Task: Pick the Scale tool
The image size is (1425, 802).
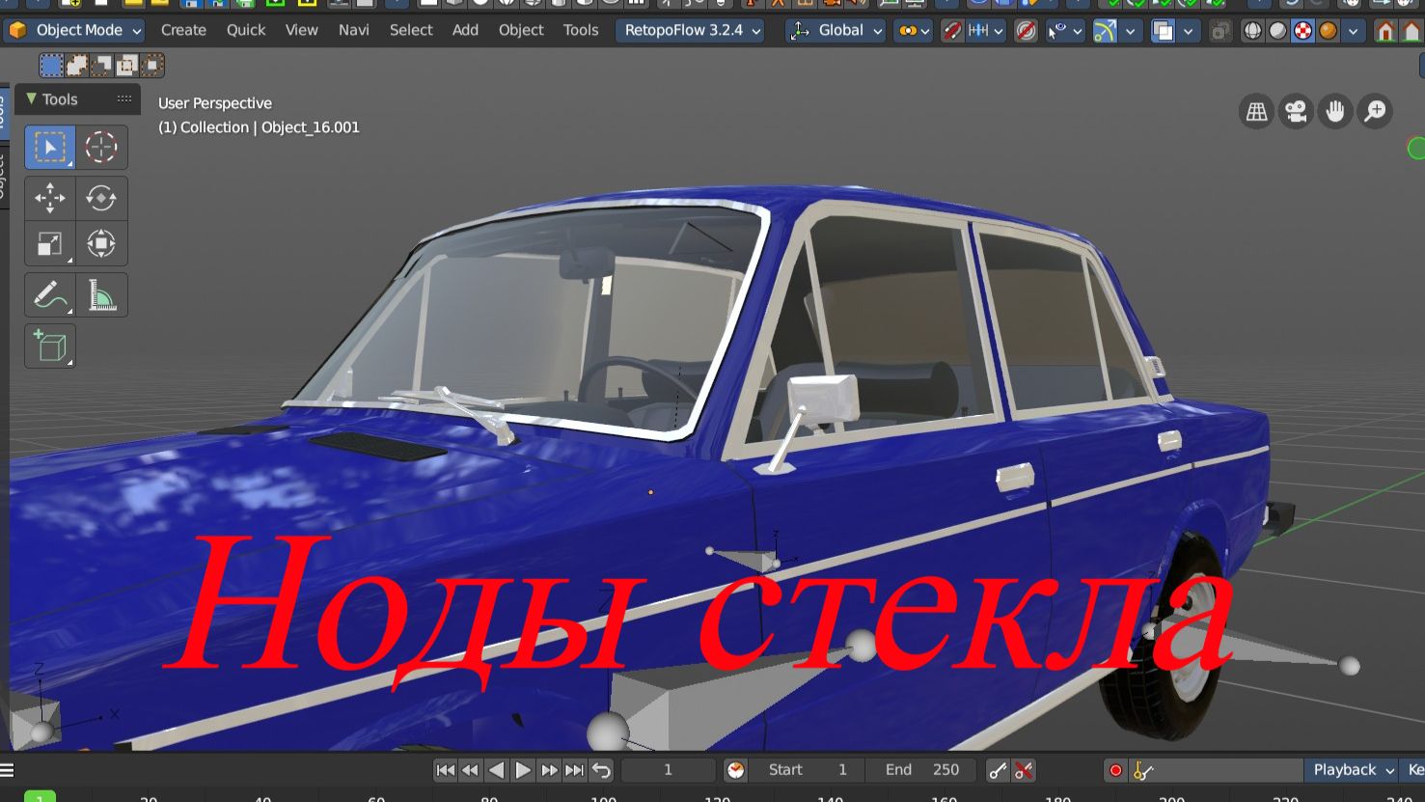Action: [x=49, y=243]
